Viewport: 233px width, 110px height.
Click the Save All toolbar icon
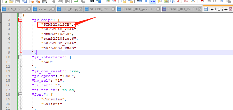click(24, 1)
